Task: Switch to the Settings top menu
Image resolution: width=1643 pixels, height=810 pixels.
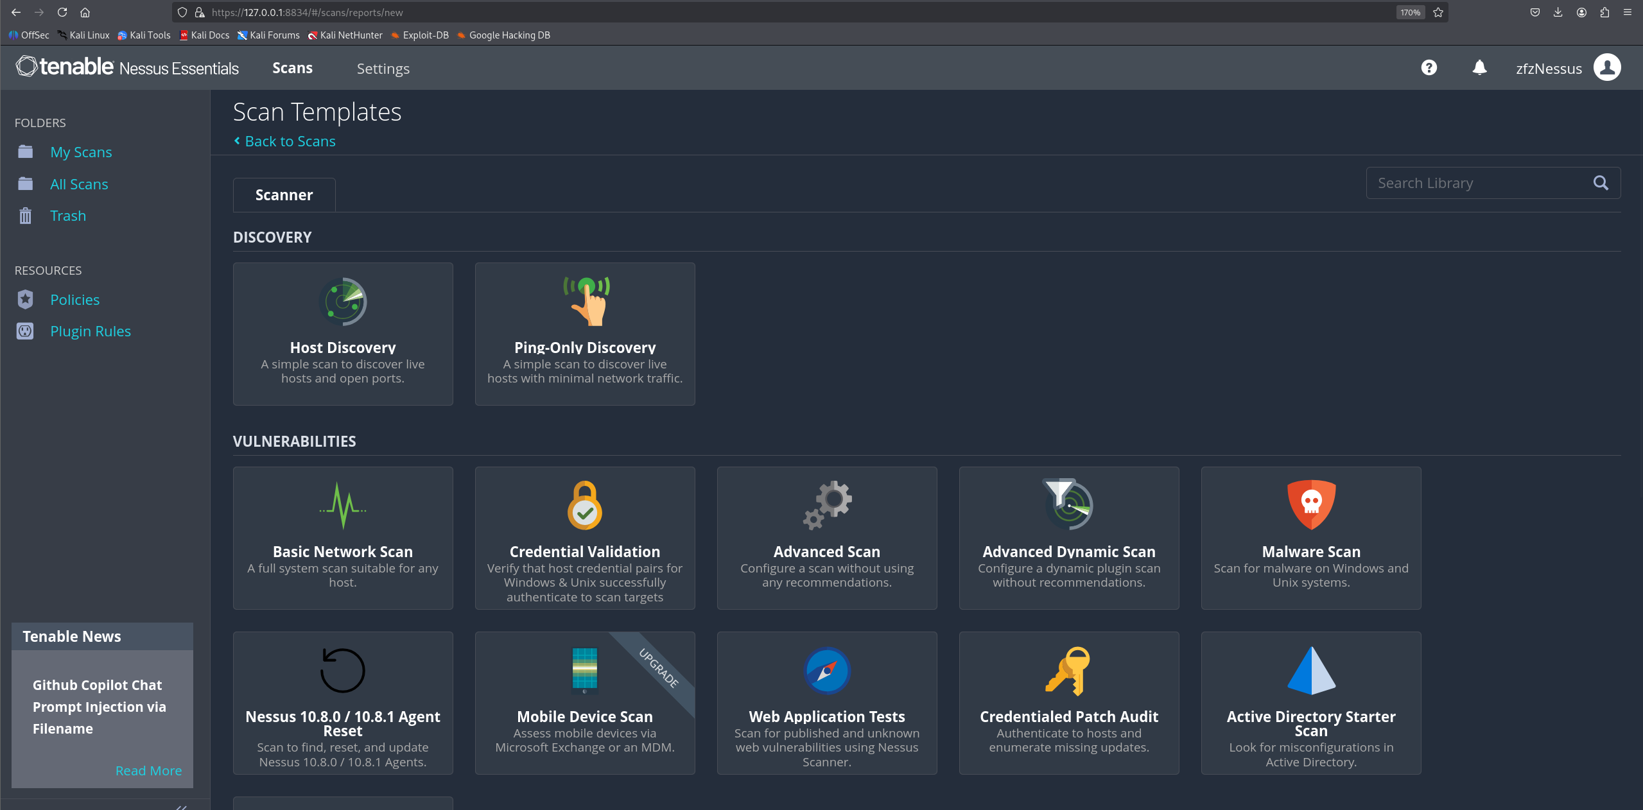Action: pos(383,69)
